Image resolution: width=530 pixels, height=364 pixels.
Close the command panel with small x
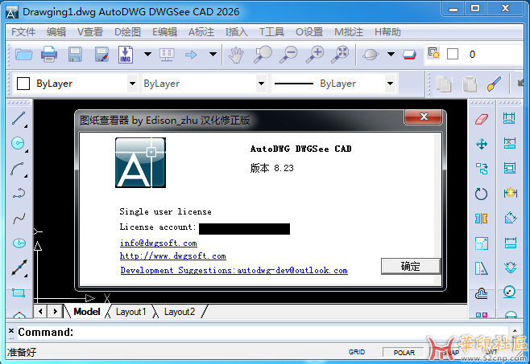coord(10,330)
